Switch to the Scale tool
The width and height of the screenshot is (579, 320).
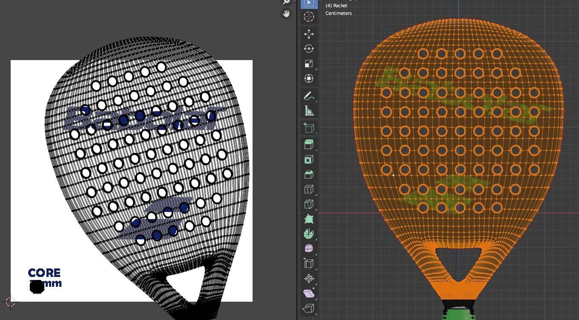pyautogui.click(x=308, y=63)
